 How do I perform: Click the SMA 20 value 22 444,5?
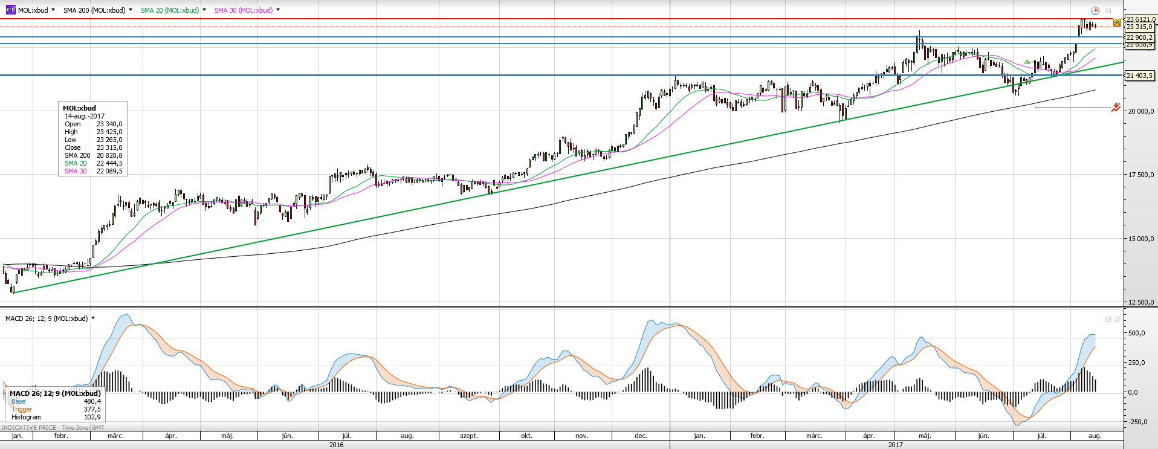tap(109, 163)
